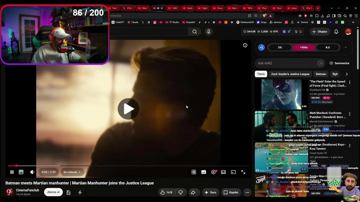Open the NotebookLM bookmark
Screen dimensions: 360x202
tap(245, 22)
